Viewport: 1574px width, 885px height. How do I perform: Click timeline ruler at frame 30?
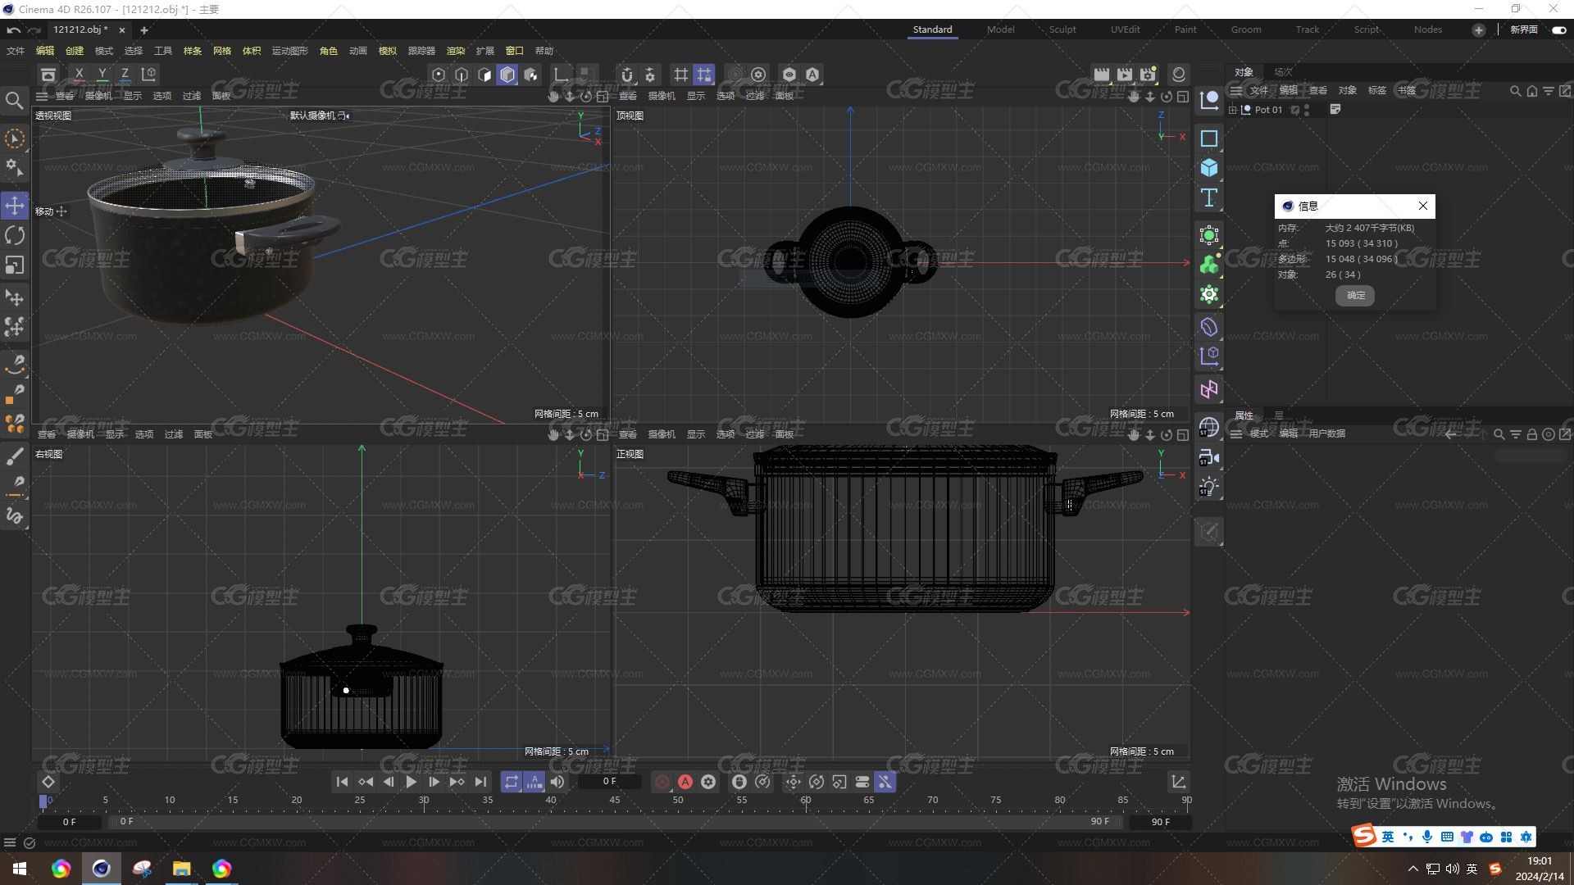tap(424, 801)
